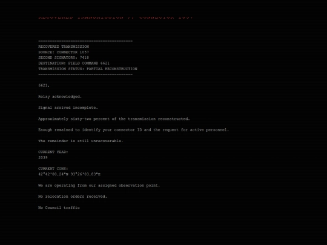Click 'We are operating from our assigned' sentence
The height and width of the screenshot is (245, 327).
tap(99, 186)
